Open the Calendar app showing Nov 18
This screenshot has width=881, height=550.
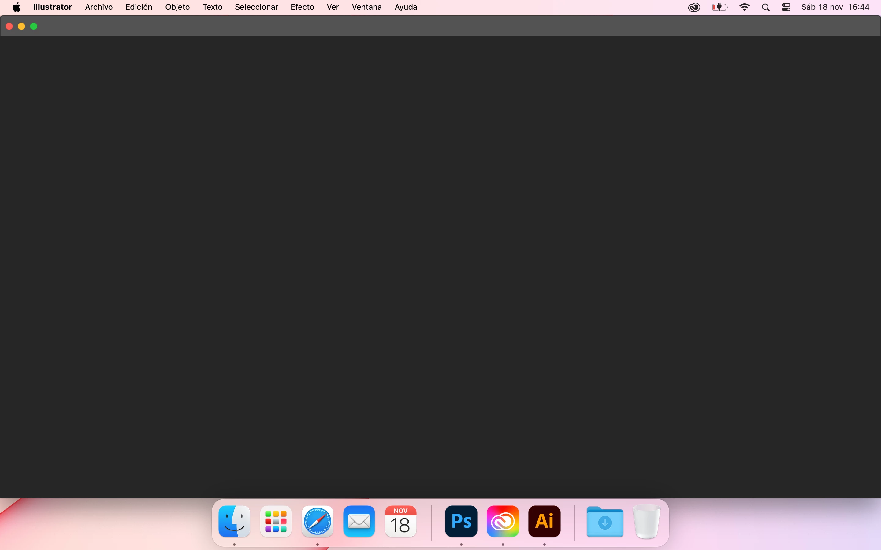click(400, 521)
